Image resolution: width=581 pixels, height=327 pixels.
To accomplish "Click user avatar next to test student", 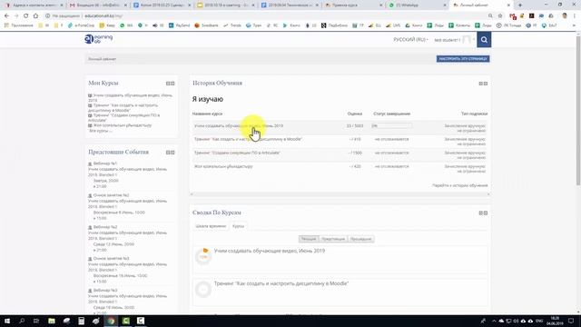I will coord(467,40).
